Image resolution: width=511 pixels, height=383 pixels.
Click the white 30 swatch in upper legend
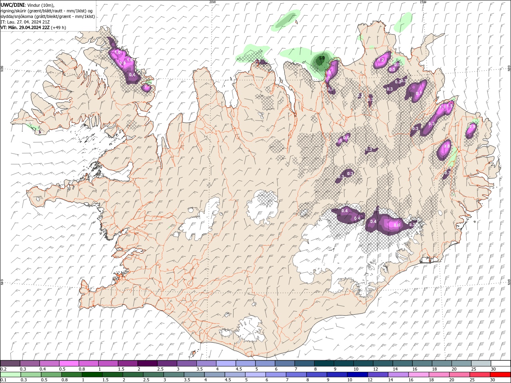point(500,363)
